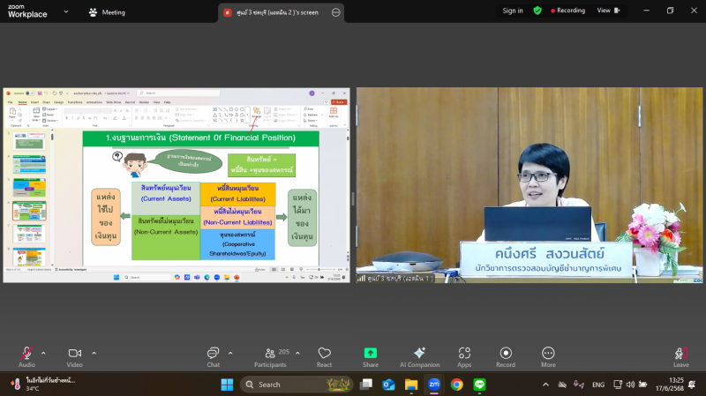Open video options arrow beside Video
The height and width of the screenshot is (396, 706).
click(x=94, y=354)
